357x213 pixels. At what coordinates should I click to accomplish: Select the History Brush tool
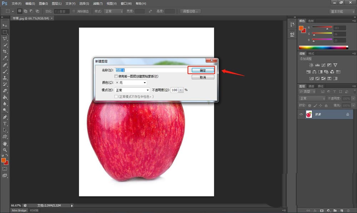click(5, 84)
